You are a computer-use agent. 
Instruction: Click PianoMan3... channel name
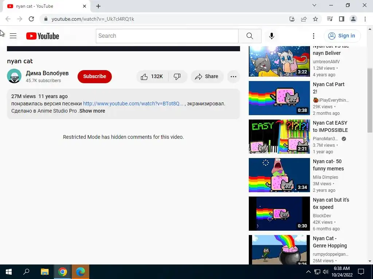coord(325,139)
